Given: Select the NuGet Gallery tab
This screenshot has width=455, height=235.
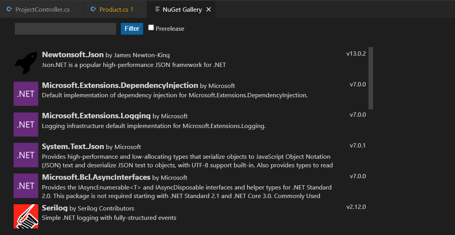Looking at the screenshot, I should [x=181, y=9].
